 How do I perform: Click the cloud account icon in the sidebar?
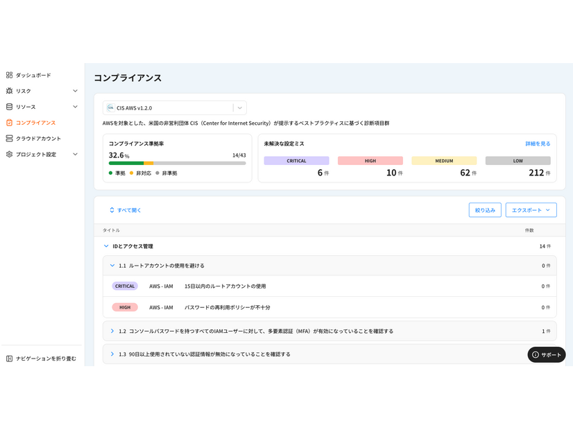9,138
